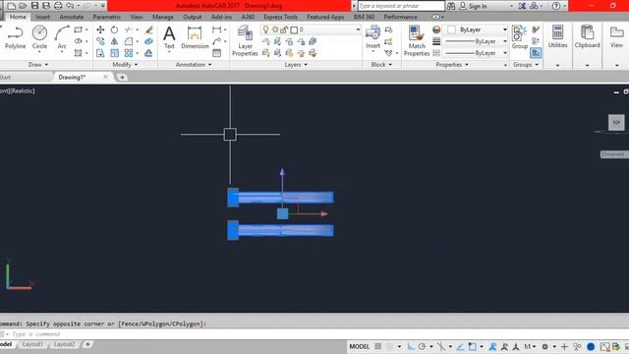Expand the Properties panel

point(452,65)
